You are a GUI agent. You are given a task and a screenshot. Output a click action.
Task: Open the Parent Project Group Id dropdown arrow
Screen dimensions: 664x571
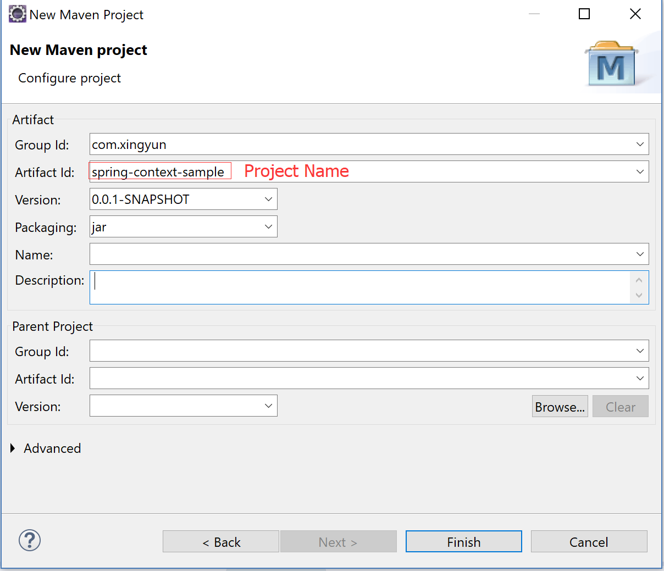tap(640, 351)
